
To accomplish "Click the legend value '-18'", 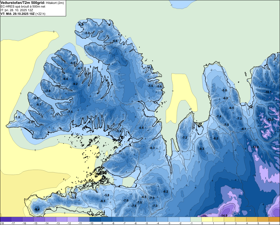I will pos(2,223).
